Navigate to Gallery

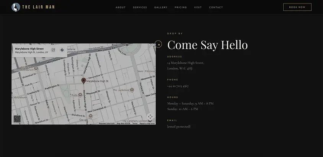coord(161,7)
